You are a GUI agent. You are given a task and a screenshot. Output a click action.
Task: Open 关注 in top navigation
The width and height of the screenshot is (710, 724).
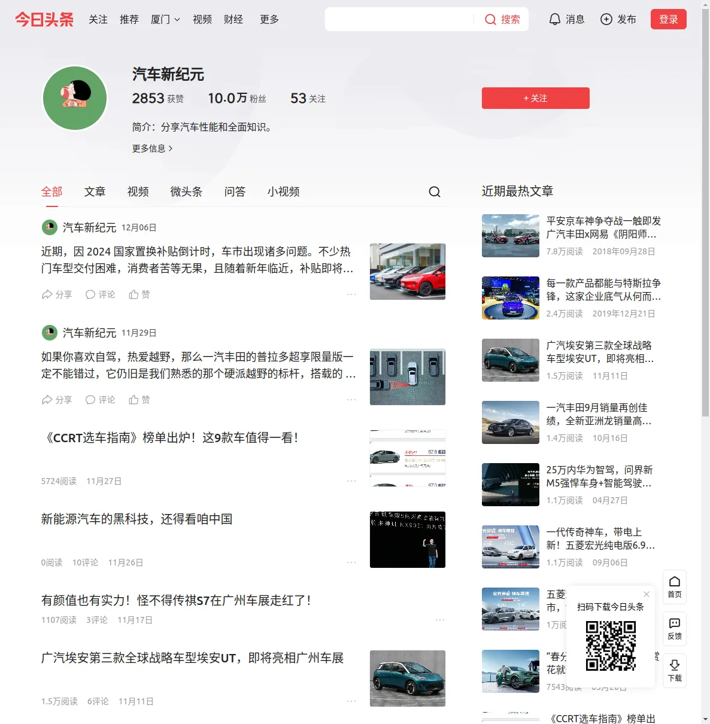pyautogui.click(x=98, y=19)
